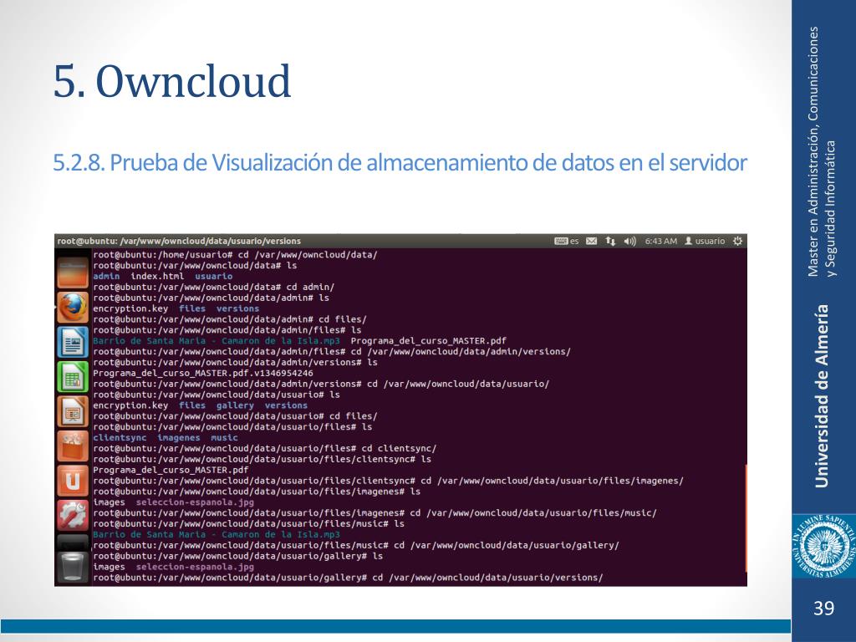Open LibreOffice Writer from the dock
Viewport: 856px width, 642px height.
pos(73,342)
